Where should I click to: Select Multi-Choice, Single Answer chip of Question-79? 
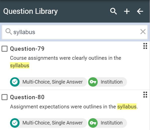tap(49, 82)
